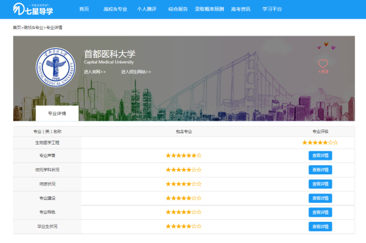Click the +关注 follow label
This screenshot has height=243, width=366.
point(323,71)
